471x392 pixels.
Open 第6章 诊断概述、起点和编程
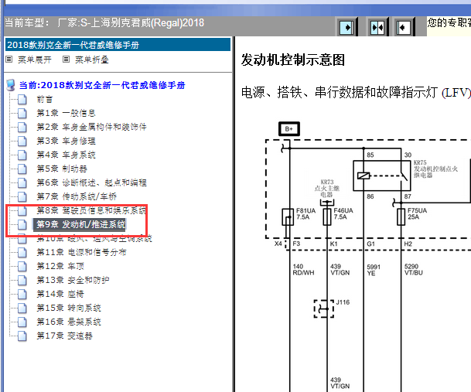pos(91,182)
